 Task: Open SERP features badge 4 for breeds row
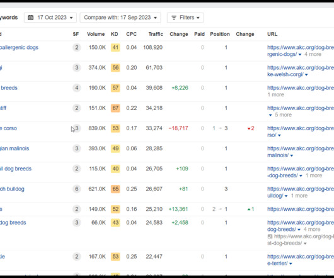[x=77, y=88]
